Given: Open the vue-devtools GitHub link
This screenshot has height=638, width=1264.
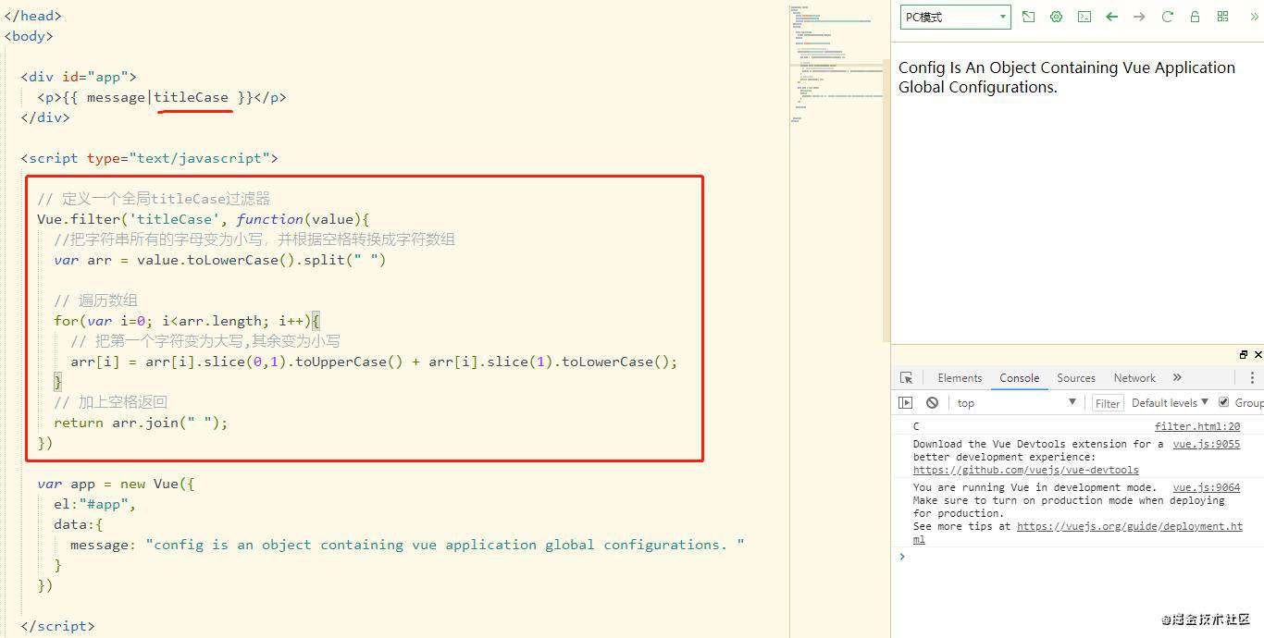Looking at the screenshot, I should click(x=1026, y=470).
